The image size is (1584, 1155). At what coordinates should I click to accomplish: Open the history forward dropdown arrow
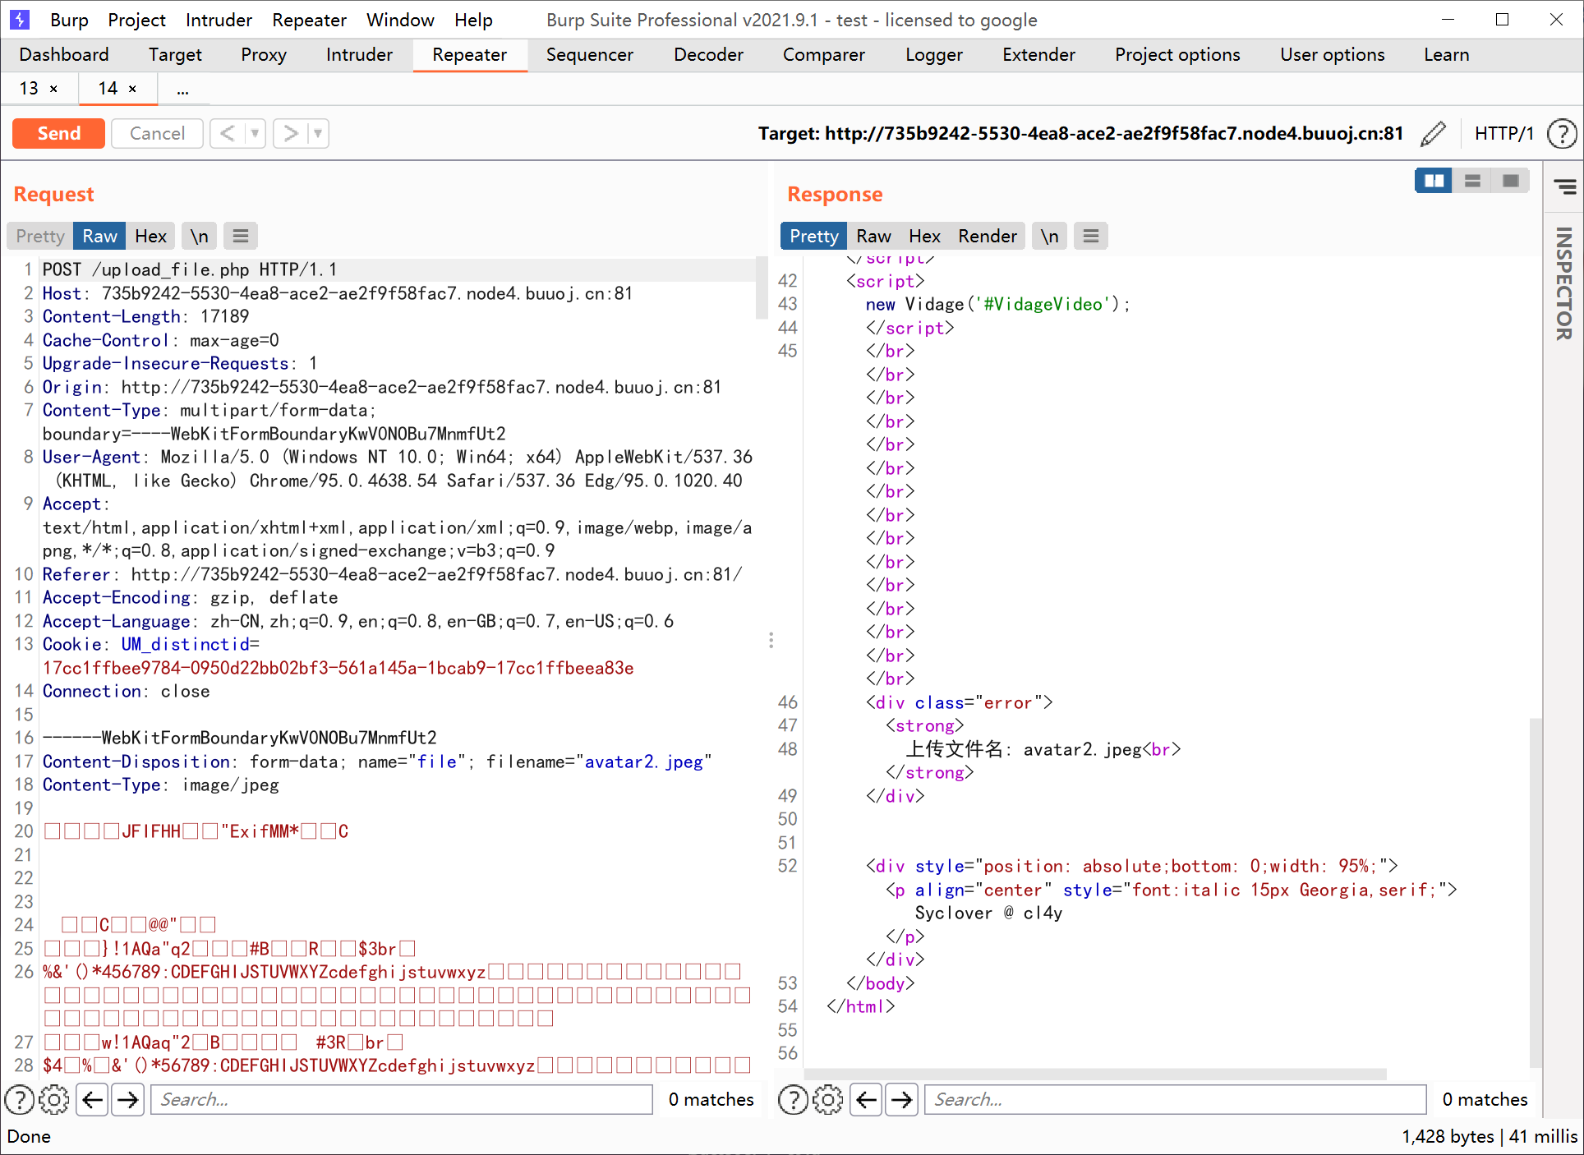coord(319,133)
